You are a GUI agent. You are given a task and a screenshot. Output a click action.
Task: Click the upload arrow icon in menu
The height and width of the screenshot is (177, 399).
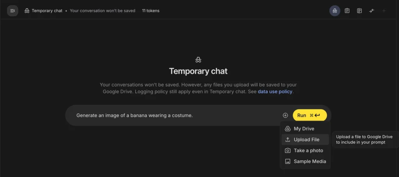coord(288,140)
